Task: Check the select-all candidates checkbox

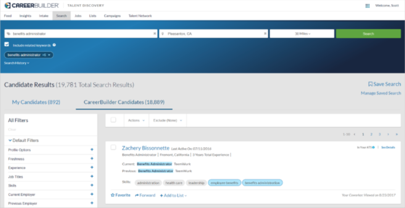Action: coord(113,120)
